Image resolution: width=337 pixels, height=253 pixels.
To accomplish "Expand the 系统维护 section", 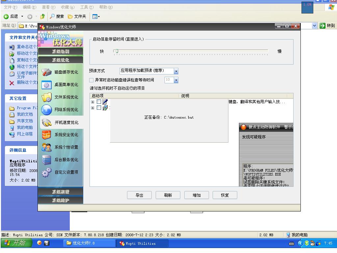I will [61, 200].
